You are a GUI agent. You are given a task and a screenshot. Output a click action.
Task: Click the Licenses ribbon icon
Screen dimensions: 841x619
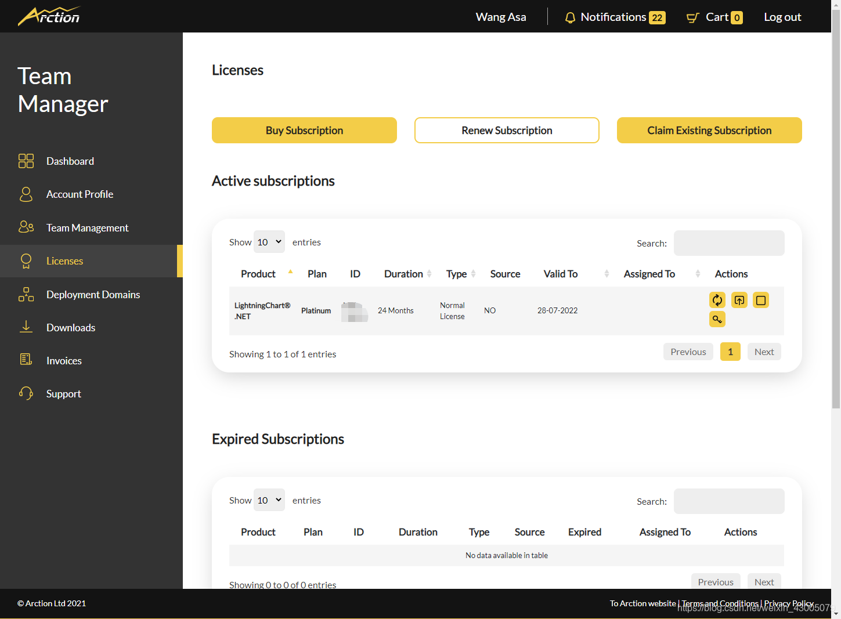pyautogui.click(x=26, y=261)
